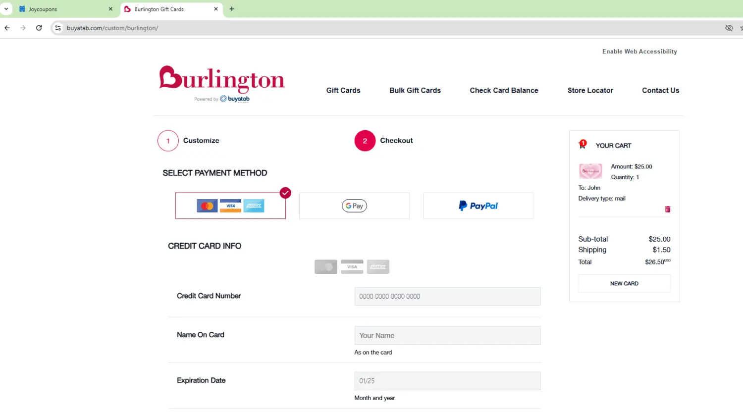Image resolution: width=743 pixels, height=416 pixels.
Task: Click the Burlington logo
Action: coord(222,79)
